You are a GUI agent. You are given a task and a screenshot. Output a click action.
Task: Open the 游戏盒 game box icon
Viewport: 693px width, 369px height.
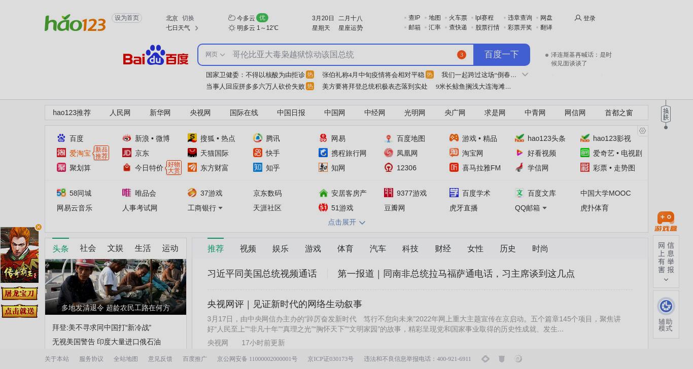tap(666, 222)
